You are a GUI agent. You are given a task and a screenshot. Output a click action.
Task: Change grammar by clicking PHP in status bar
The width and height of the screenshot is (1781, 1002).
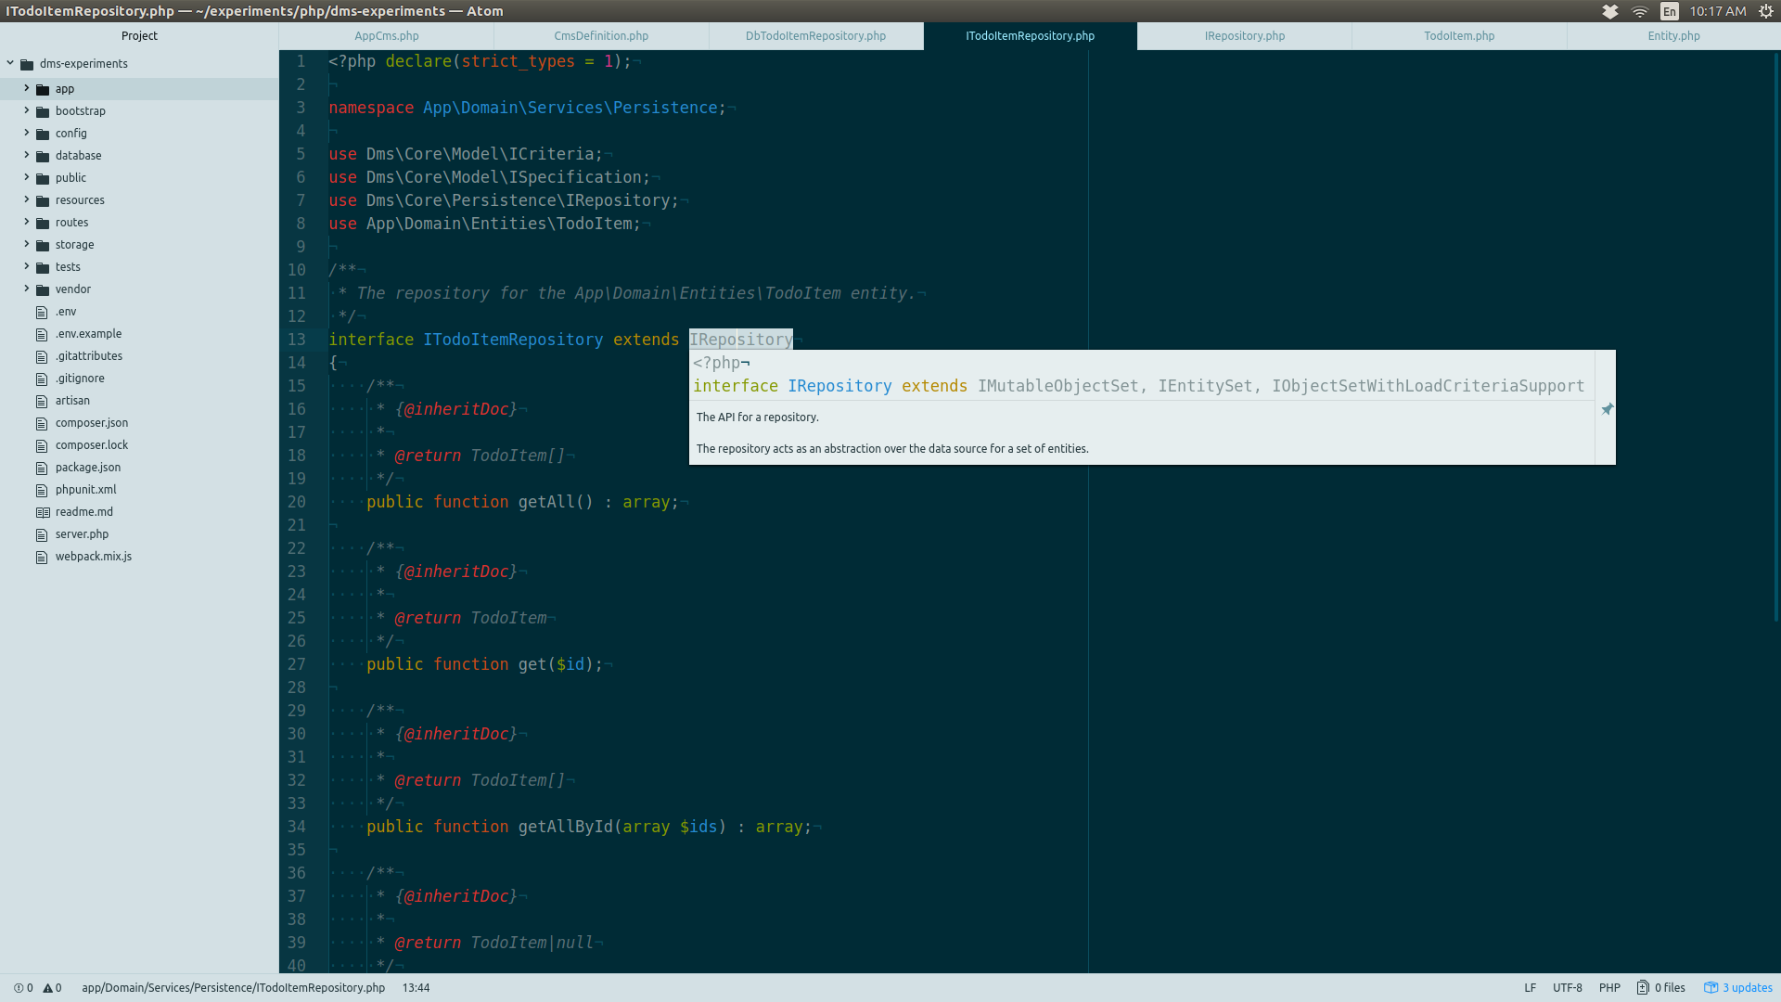pyautogui.click(x=1609, y=987)
